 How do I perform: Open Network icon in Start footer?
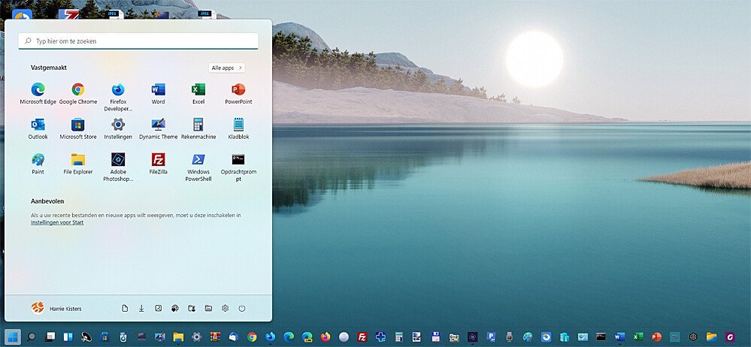(175, 308)
